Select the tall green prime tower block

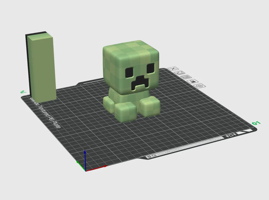41,67
